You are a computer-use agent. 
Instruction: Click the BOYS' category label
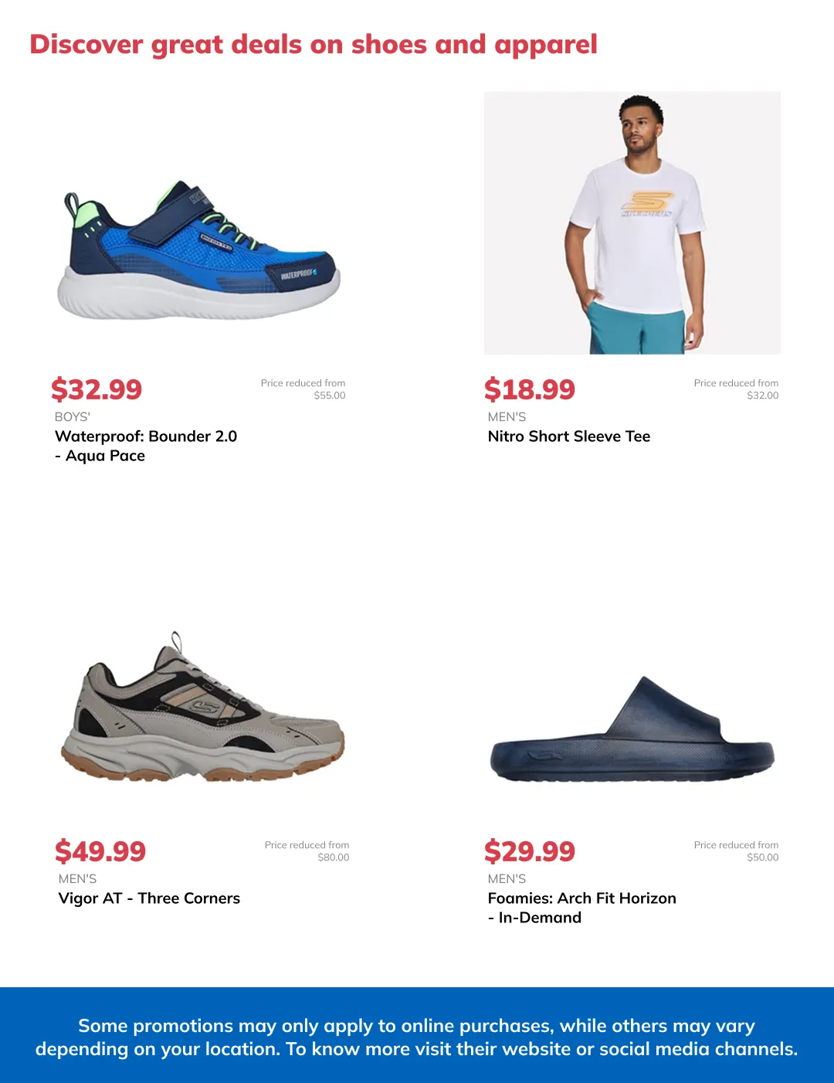coord(73,416)
